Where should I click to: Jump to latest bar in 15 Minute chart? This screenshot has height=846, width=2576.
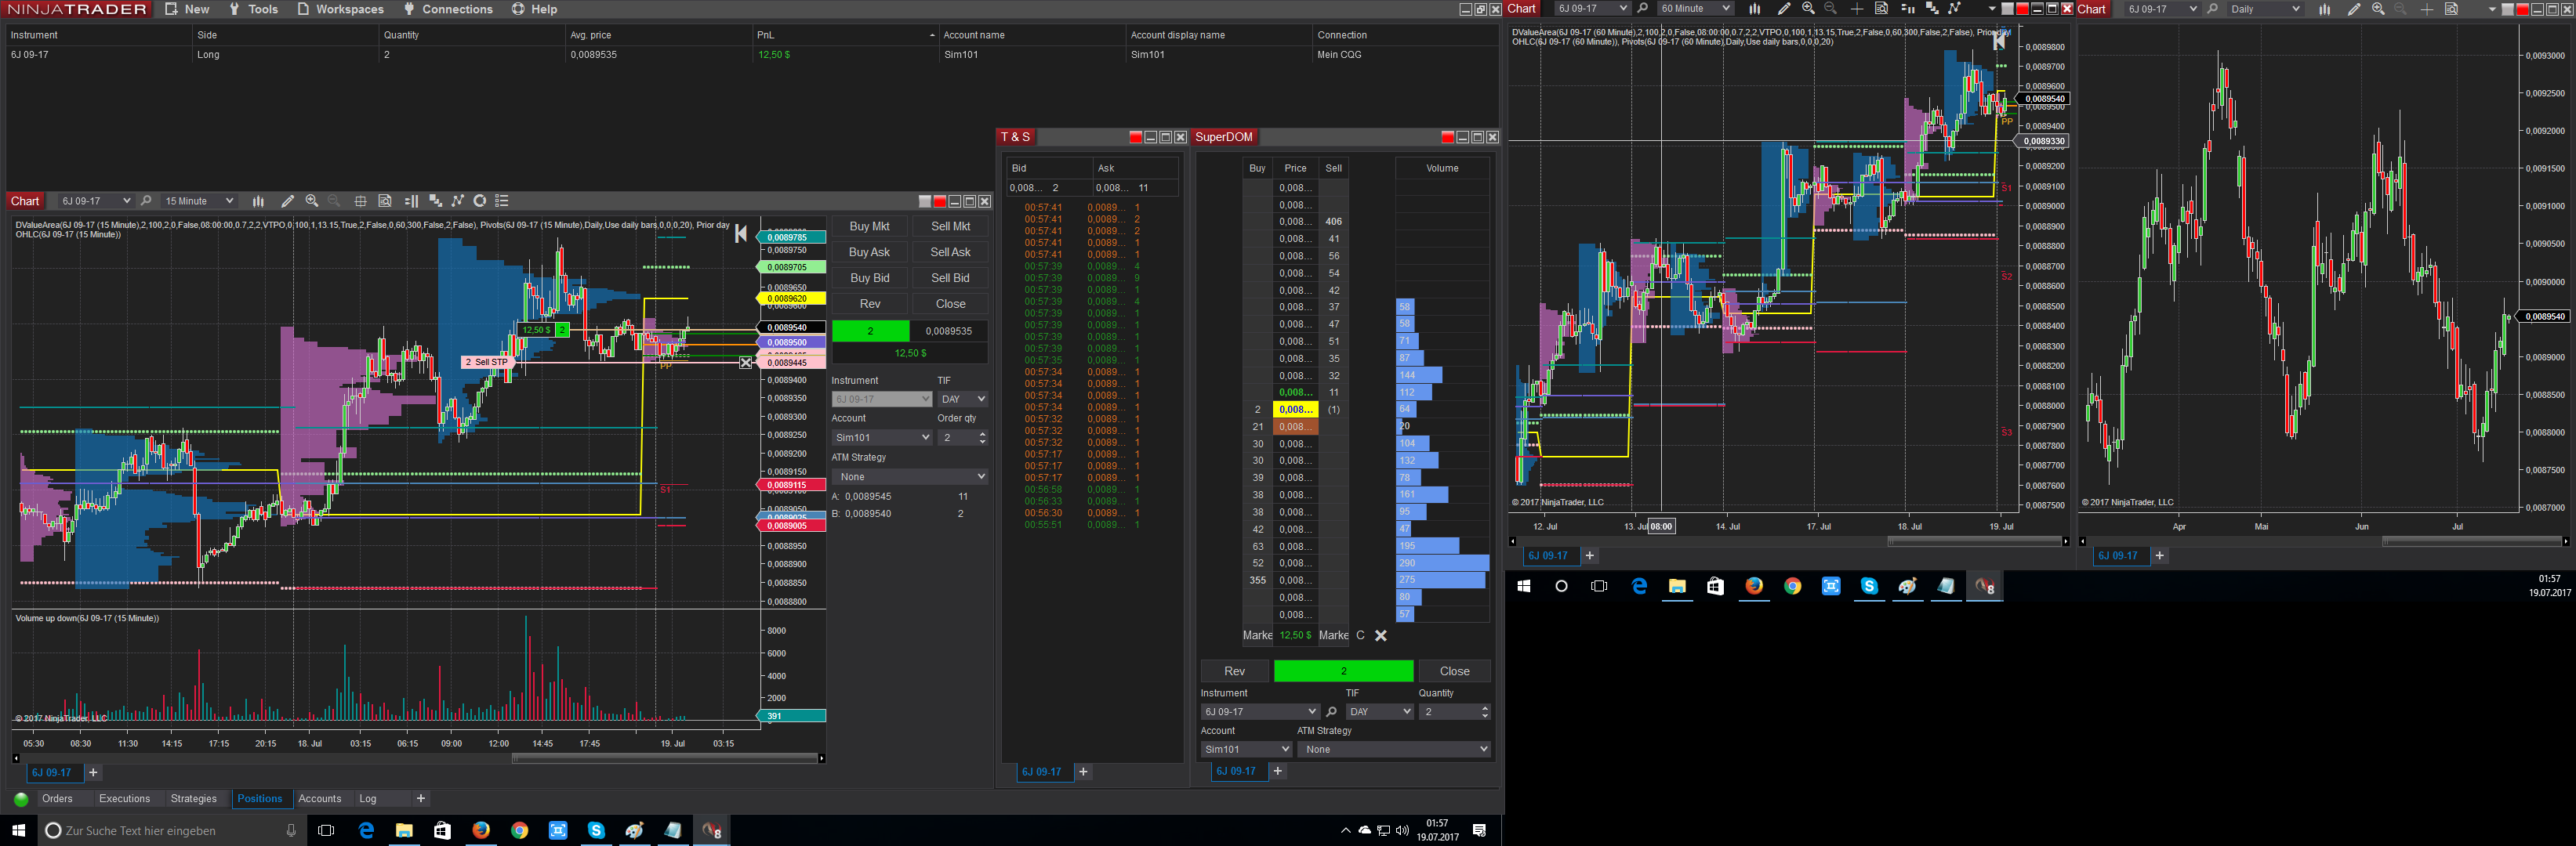coord(741,233)
